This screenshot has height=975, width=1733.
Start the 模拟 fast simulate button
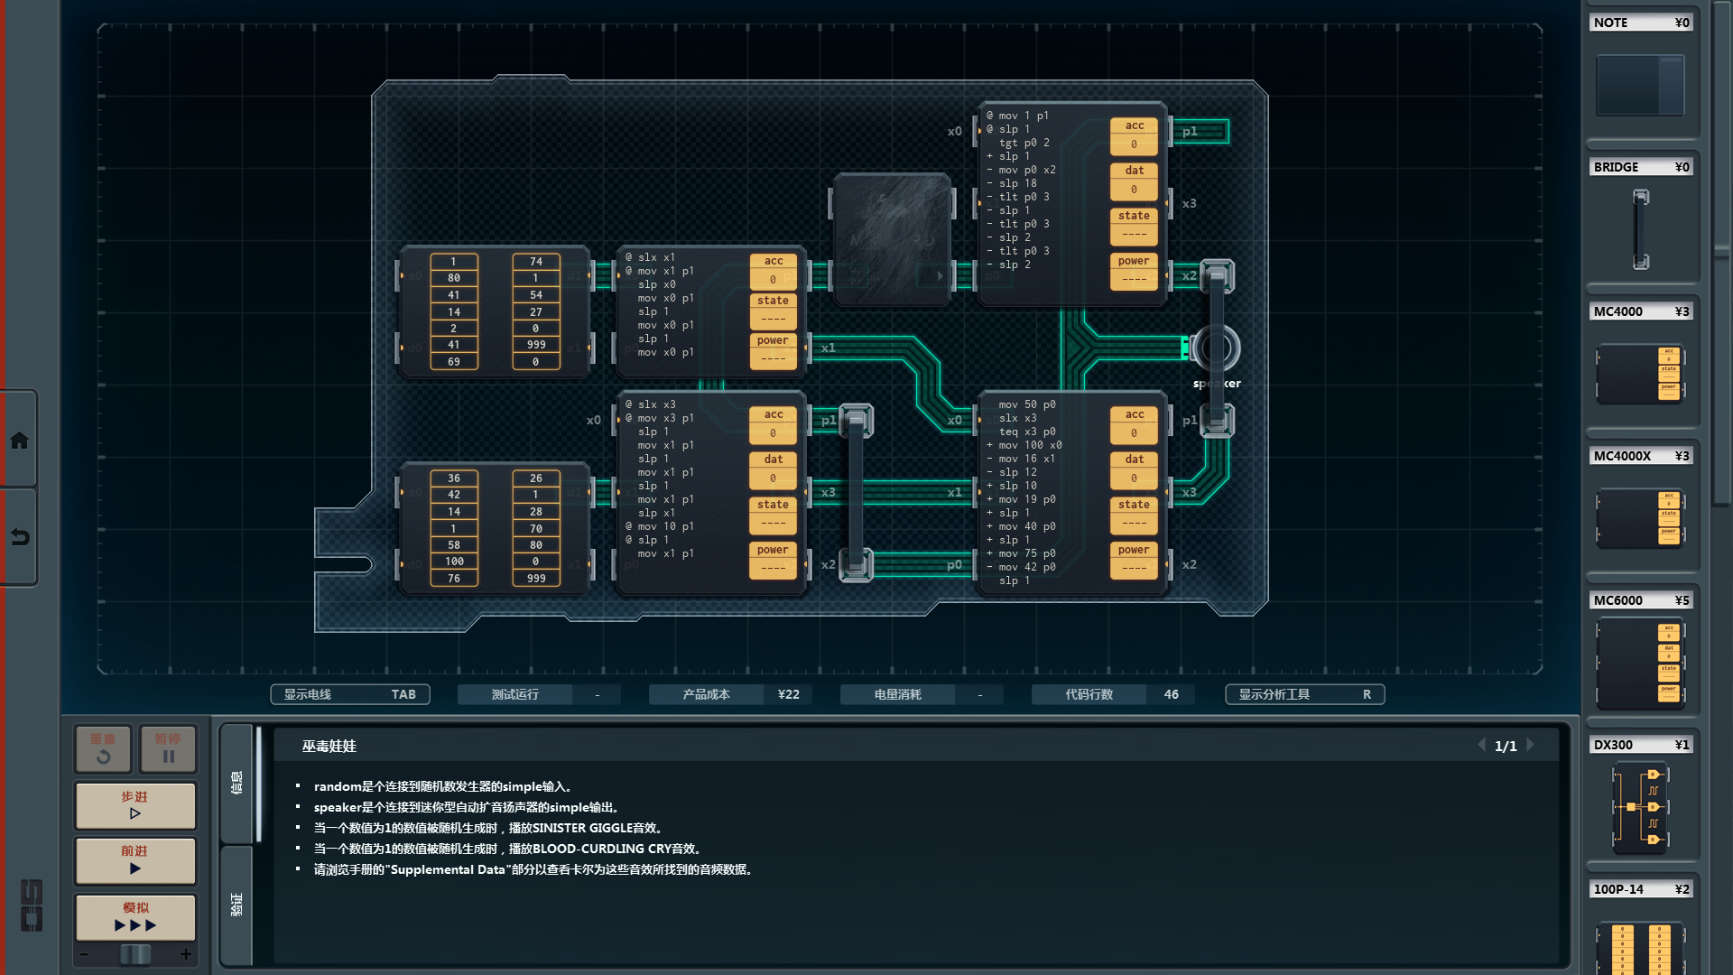[135, 916]
